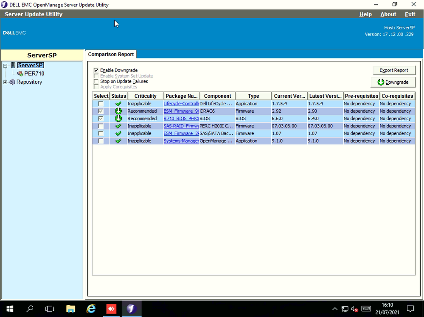
Task: Tick select box for SAS-RAID Firmware row
Action: [101, 126]
